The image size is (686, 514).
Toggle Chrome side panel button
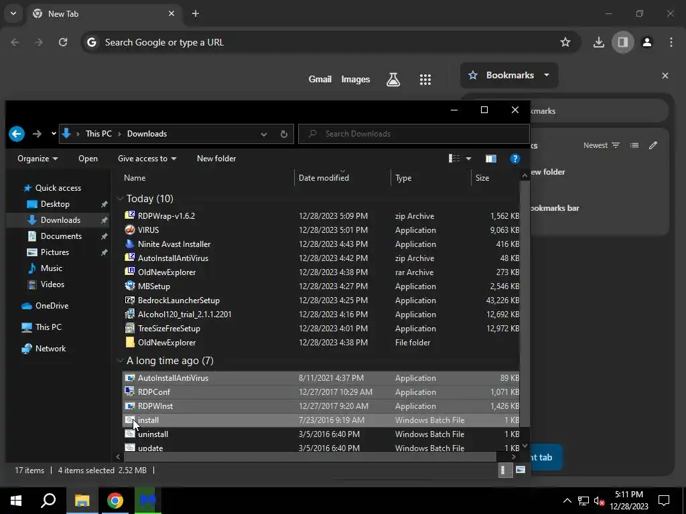622,42
